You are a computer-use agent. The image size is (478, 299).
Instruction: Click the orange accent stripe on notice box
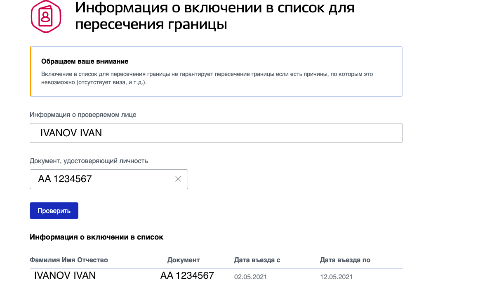point(31,71)
